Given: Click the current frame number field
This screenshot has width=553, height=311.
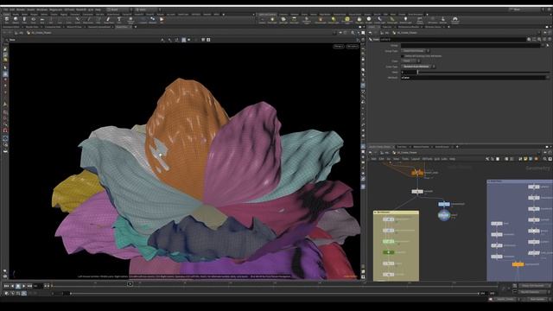Looking at the screenshot, I should coord(37,286).
